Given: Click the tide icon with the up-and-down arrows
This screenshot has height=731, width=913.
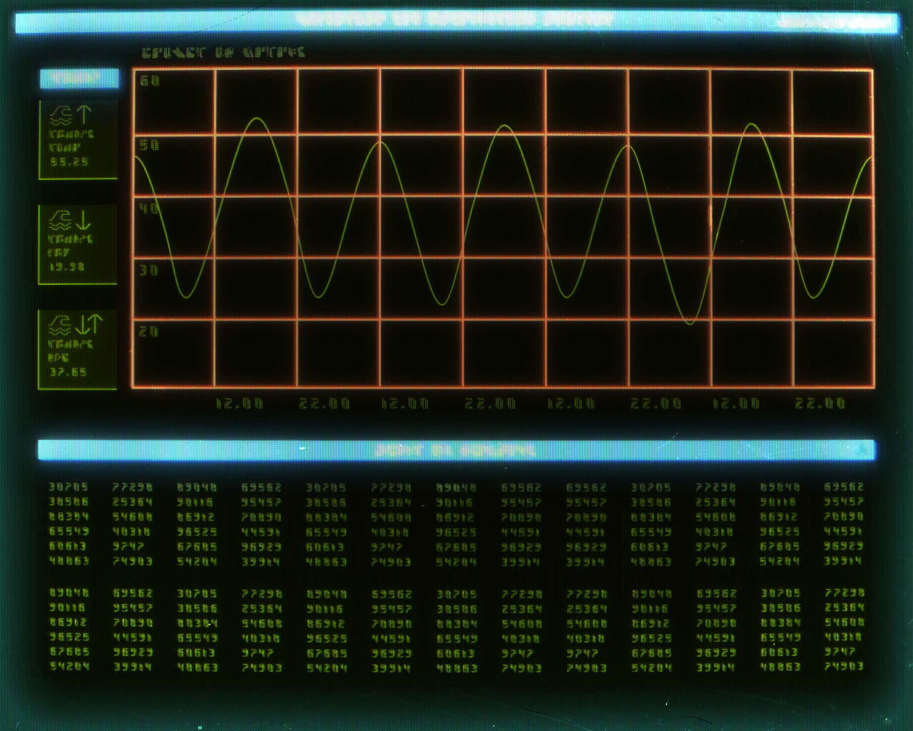Looking at the screenshot, I should (x=75, y=325).
